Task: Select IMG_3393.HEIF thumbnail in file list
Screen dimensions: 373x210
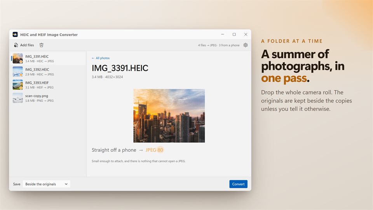Action: point(17,85)
